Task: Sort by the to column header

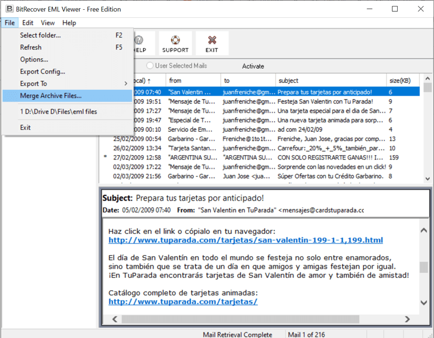Action: pyautogui.click(x=248, y=80)
